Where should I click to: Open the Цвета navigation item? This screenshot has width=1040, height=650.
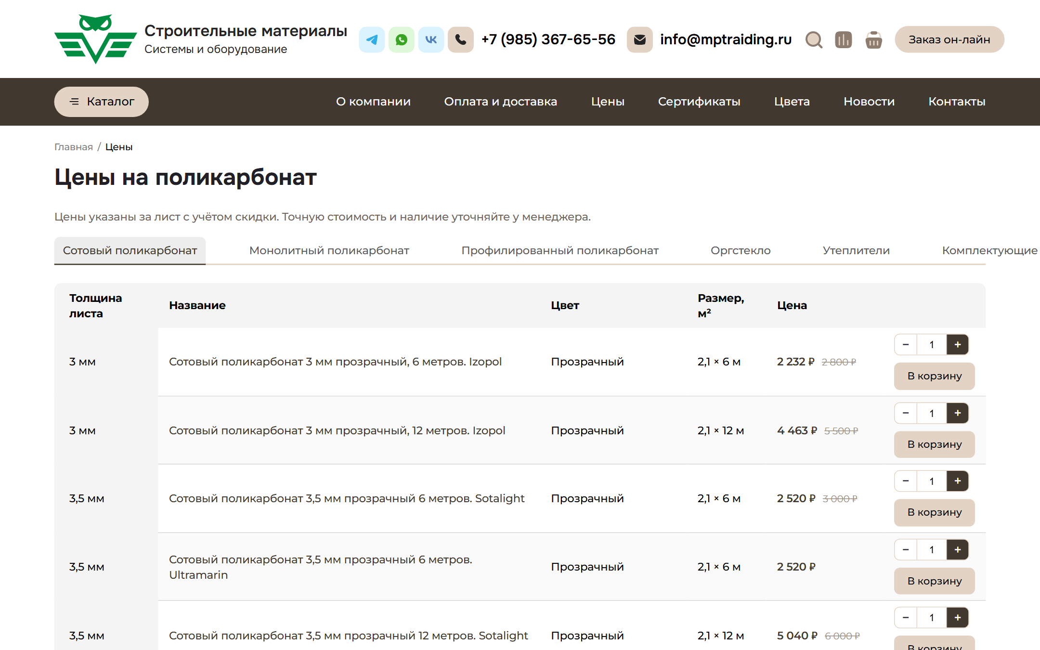click(792, 102)
